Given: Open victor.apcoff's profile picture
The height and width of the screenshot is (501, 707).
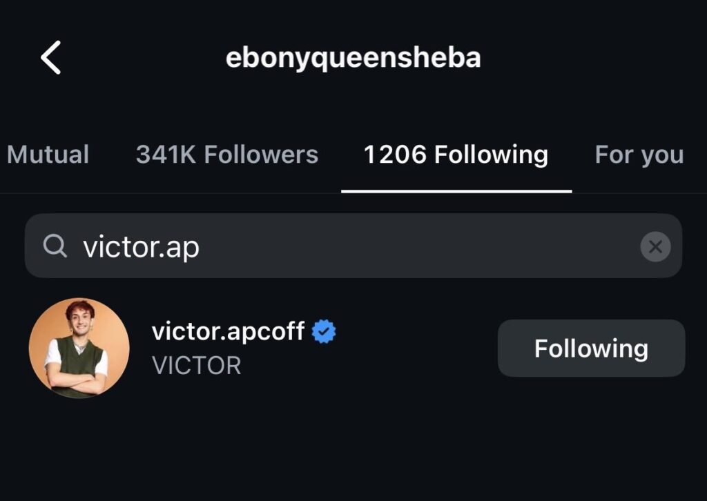Looking at the screenshot, I should pos(79,348).
